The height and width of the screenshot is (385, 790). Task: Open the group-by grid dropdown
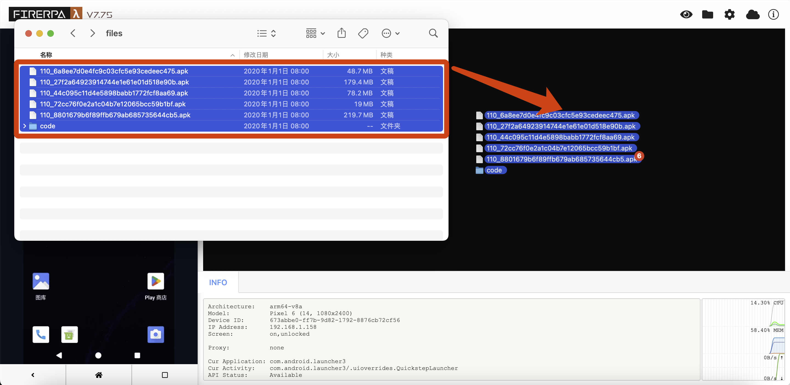pyautogui.click(x=315, y=33)
